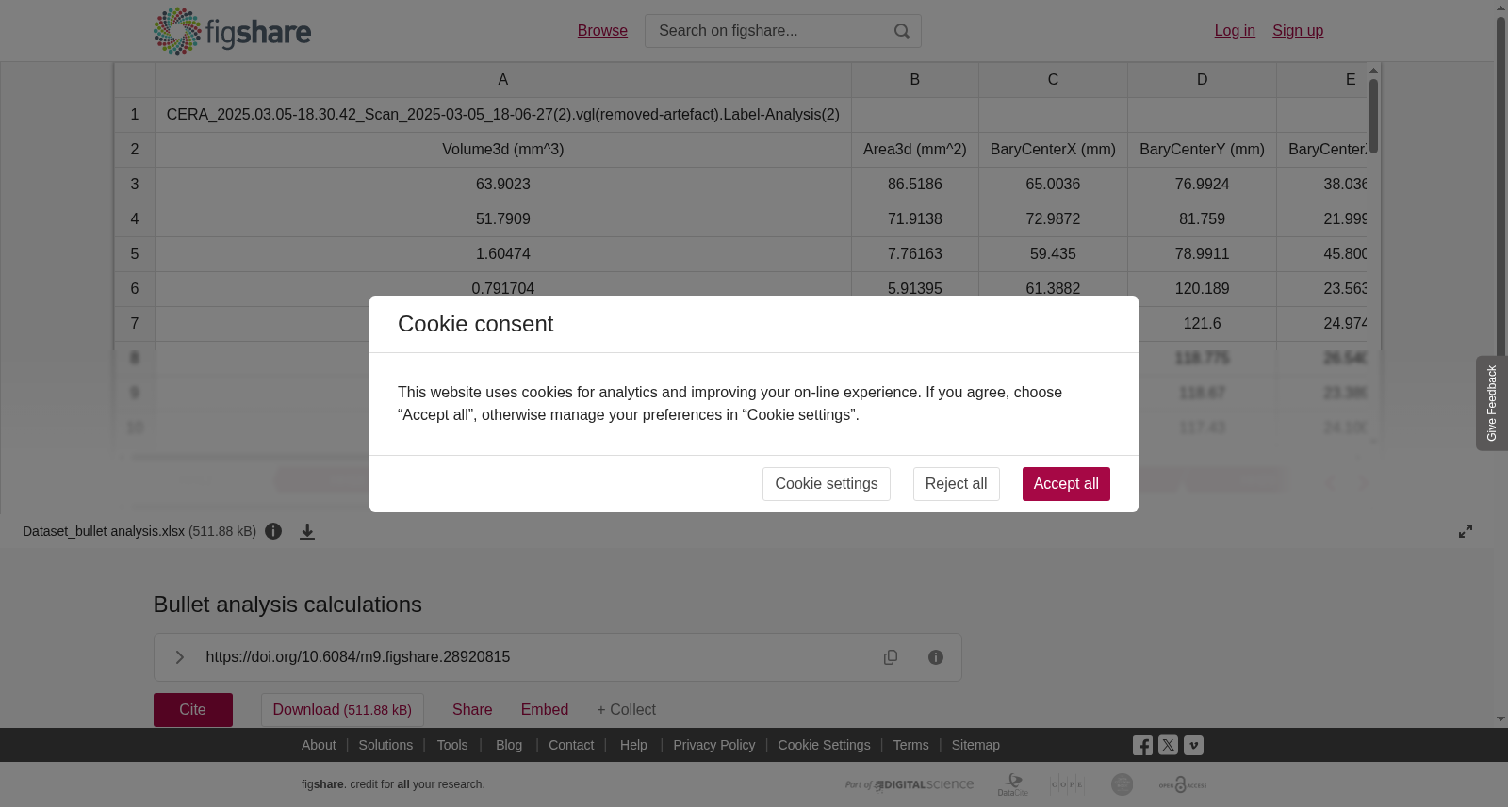Select cell with value 72.9872
Image resolution: width=1508 pixels, height=807 pixels.
(x=1053, y=219)
